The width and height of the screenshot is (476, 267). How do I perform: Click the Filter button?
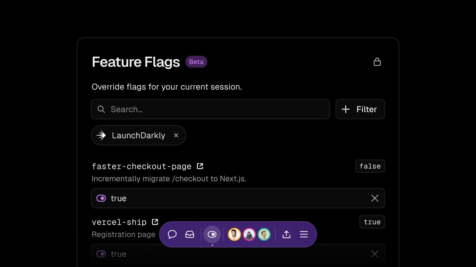click(x=360, y=109)
